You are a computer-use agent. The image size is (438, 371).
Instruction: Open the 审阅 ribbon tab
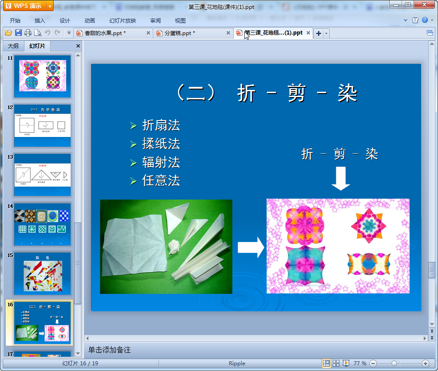coord(155,21)
